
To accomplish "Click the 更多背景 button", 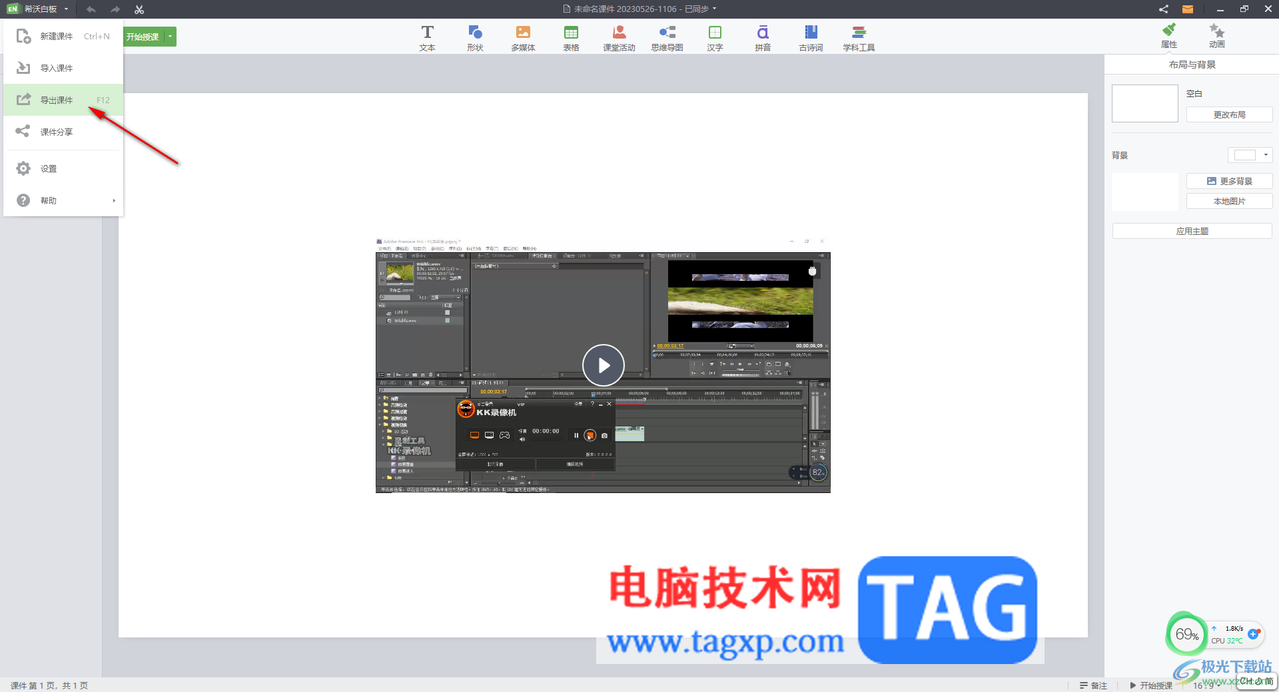I will click(x=1229, y=181).
